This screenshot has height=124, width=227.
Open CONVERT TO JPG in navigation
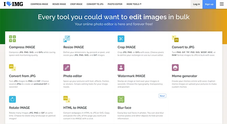tap(95, 4)
